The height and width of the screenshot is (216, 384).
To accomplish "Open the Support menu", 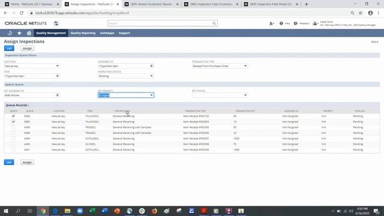I will (124, 33).
